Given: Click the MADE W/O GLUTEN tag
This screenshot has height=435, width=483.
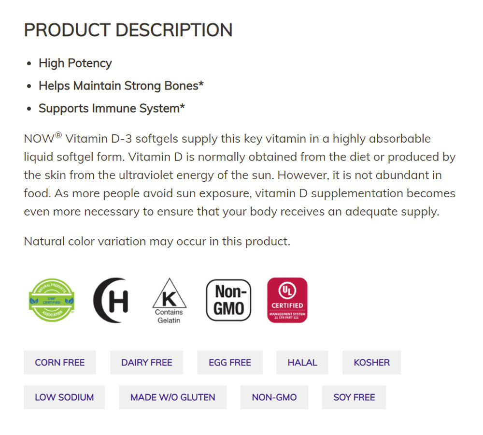Looking at the screenshot, I should point(172,397).
